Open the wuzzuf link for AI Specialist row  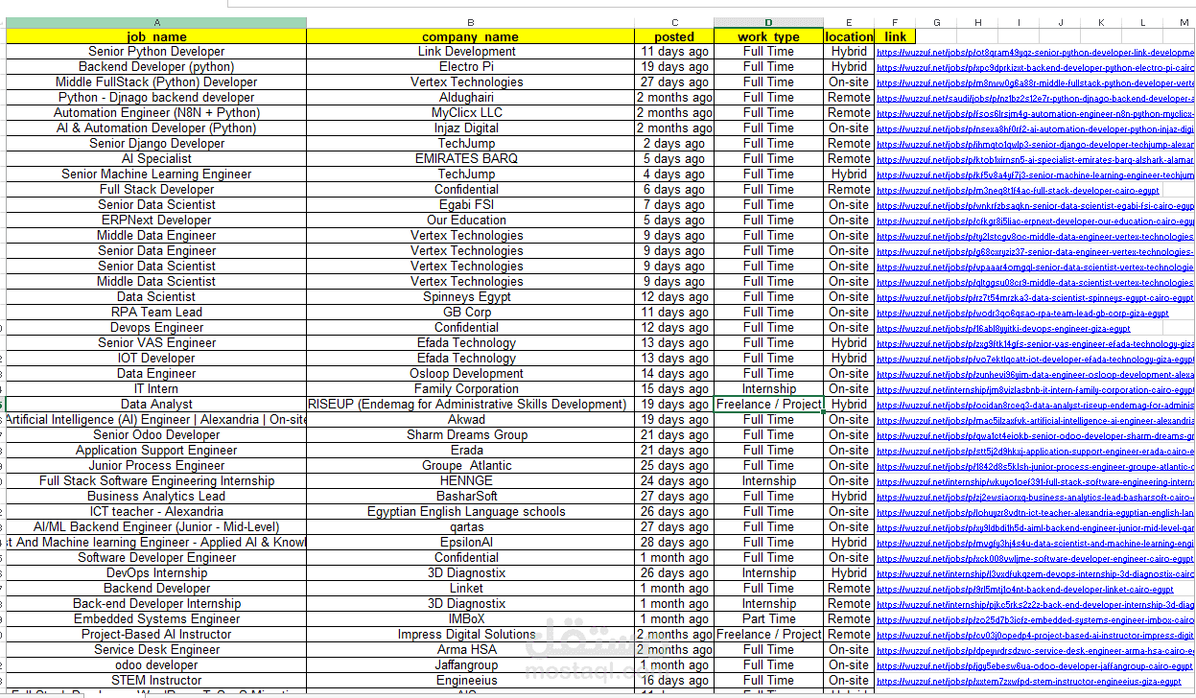(x=1035, y=160)
